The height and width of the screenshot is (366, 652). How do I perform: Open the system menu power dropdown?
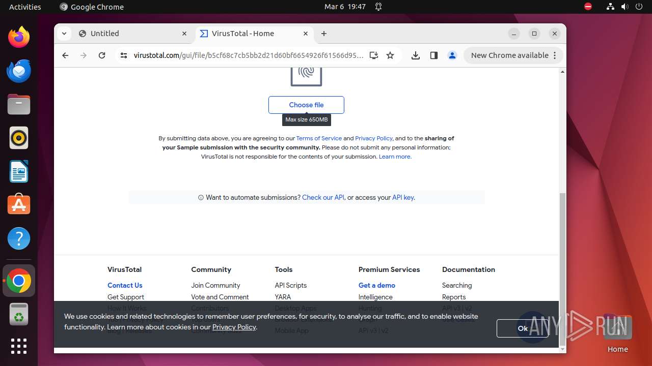pos(639,7)
